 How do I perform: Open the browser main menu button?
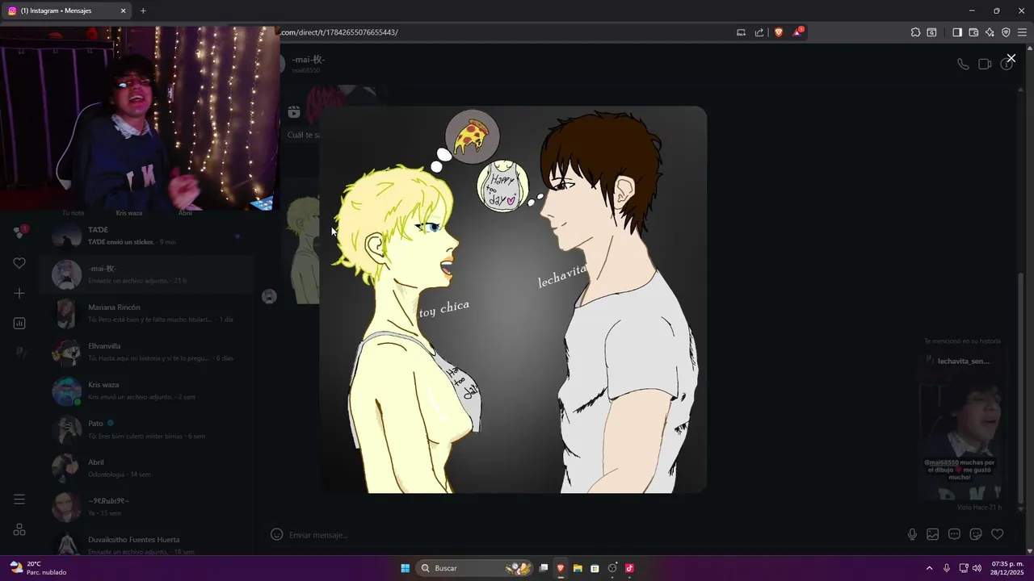(x=1022, y=32)
